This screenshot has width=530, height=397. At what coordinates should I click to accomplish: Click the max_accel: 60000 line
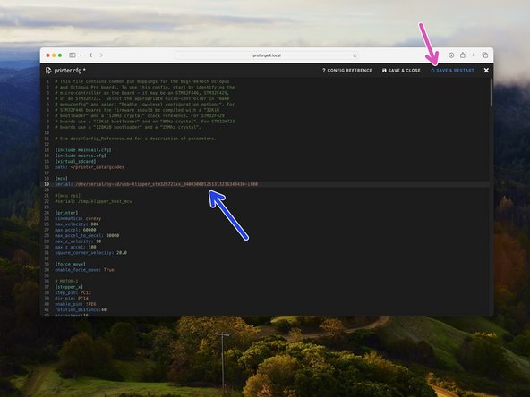(75, 230)
